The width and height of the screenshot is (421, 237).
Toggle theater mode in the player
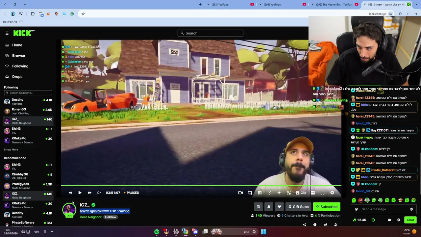[x=313, y=193]
